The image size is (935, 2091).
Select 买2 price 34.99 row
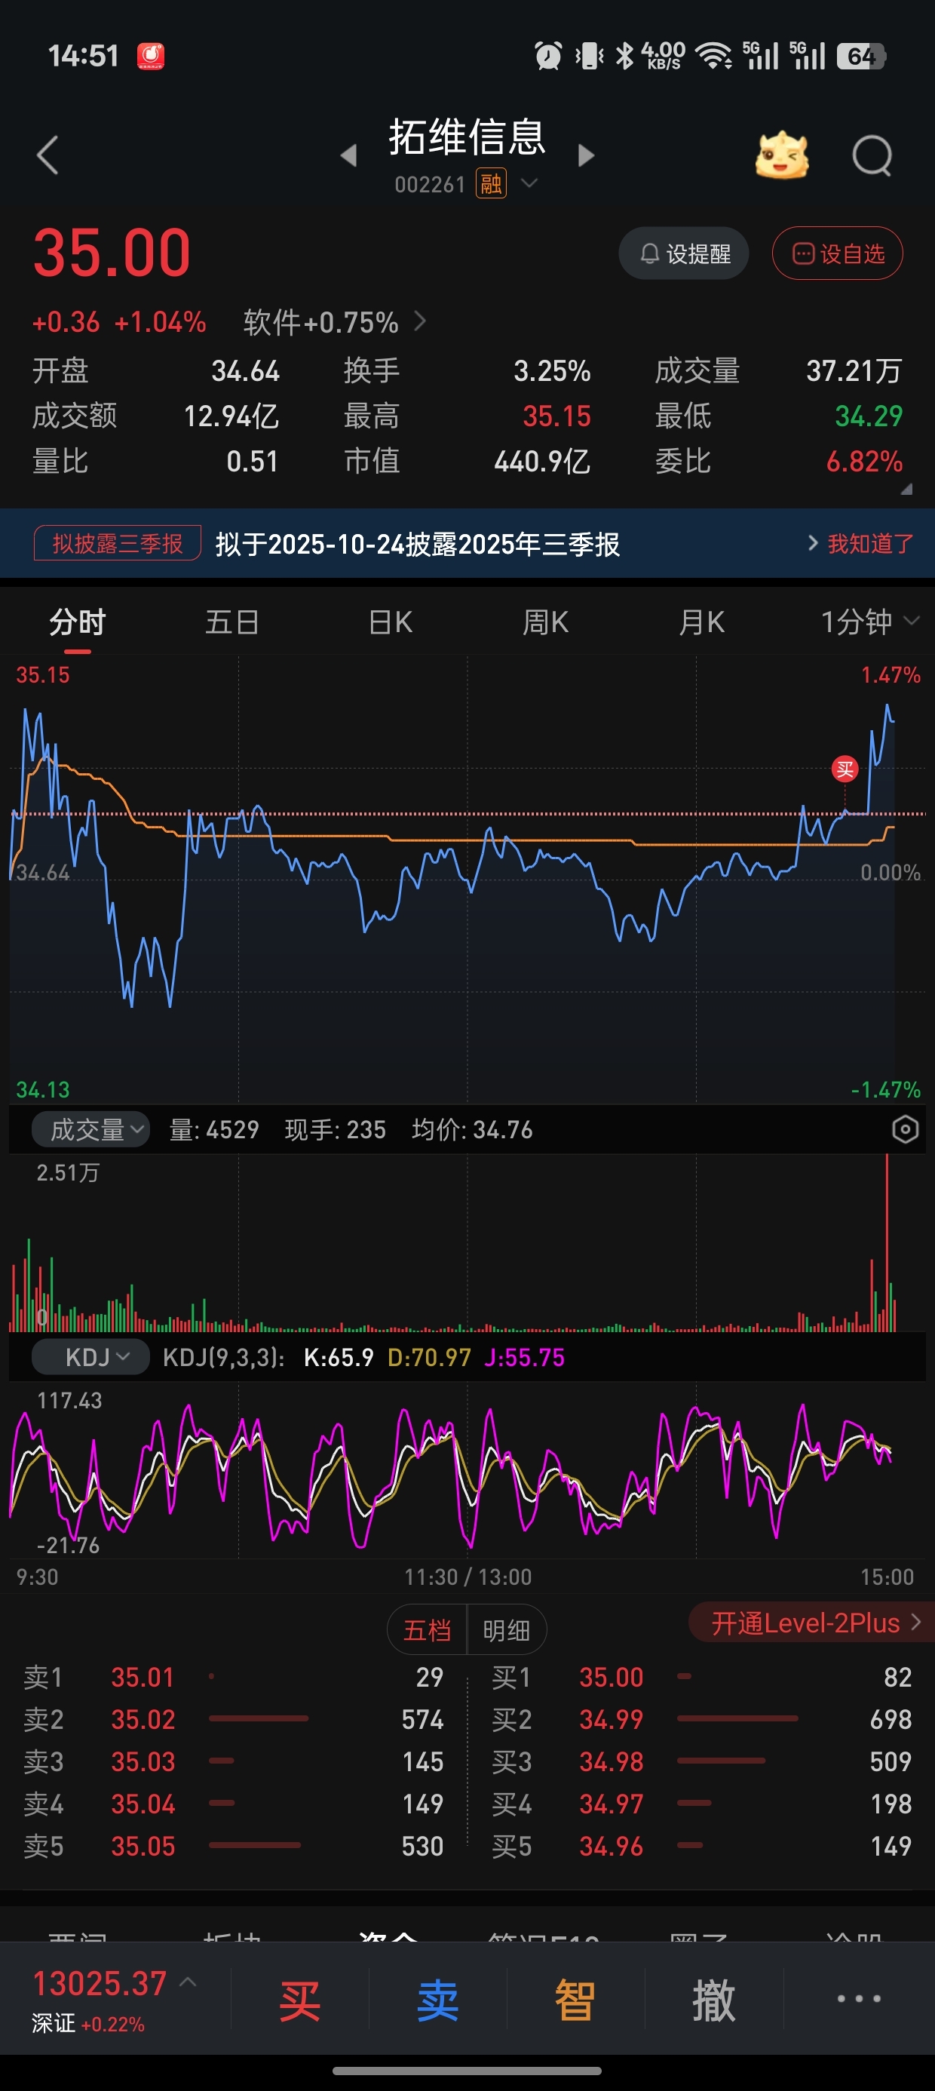[701, 1719]
